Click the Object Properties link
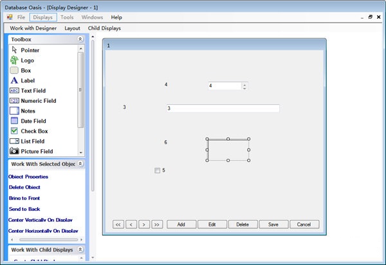 [x=28, y=177]
